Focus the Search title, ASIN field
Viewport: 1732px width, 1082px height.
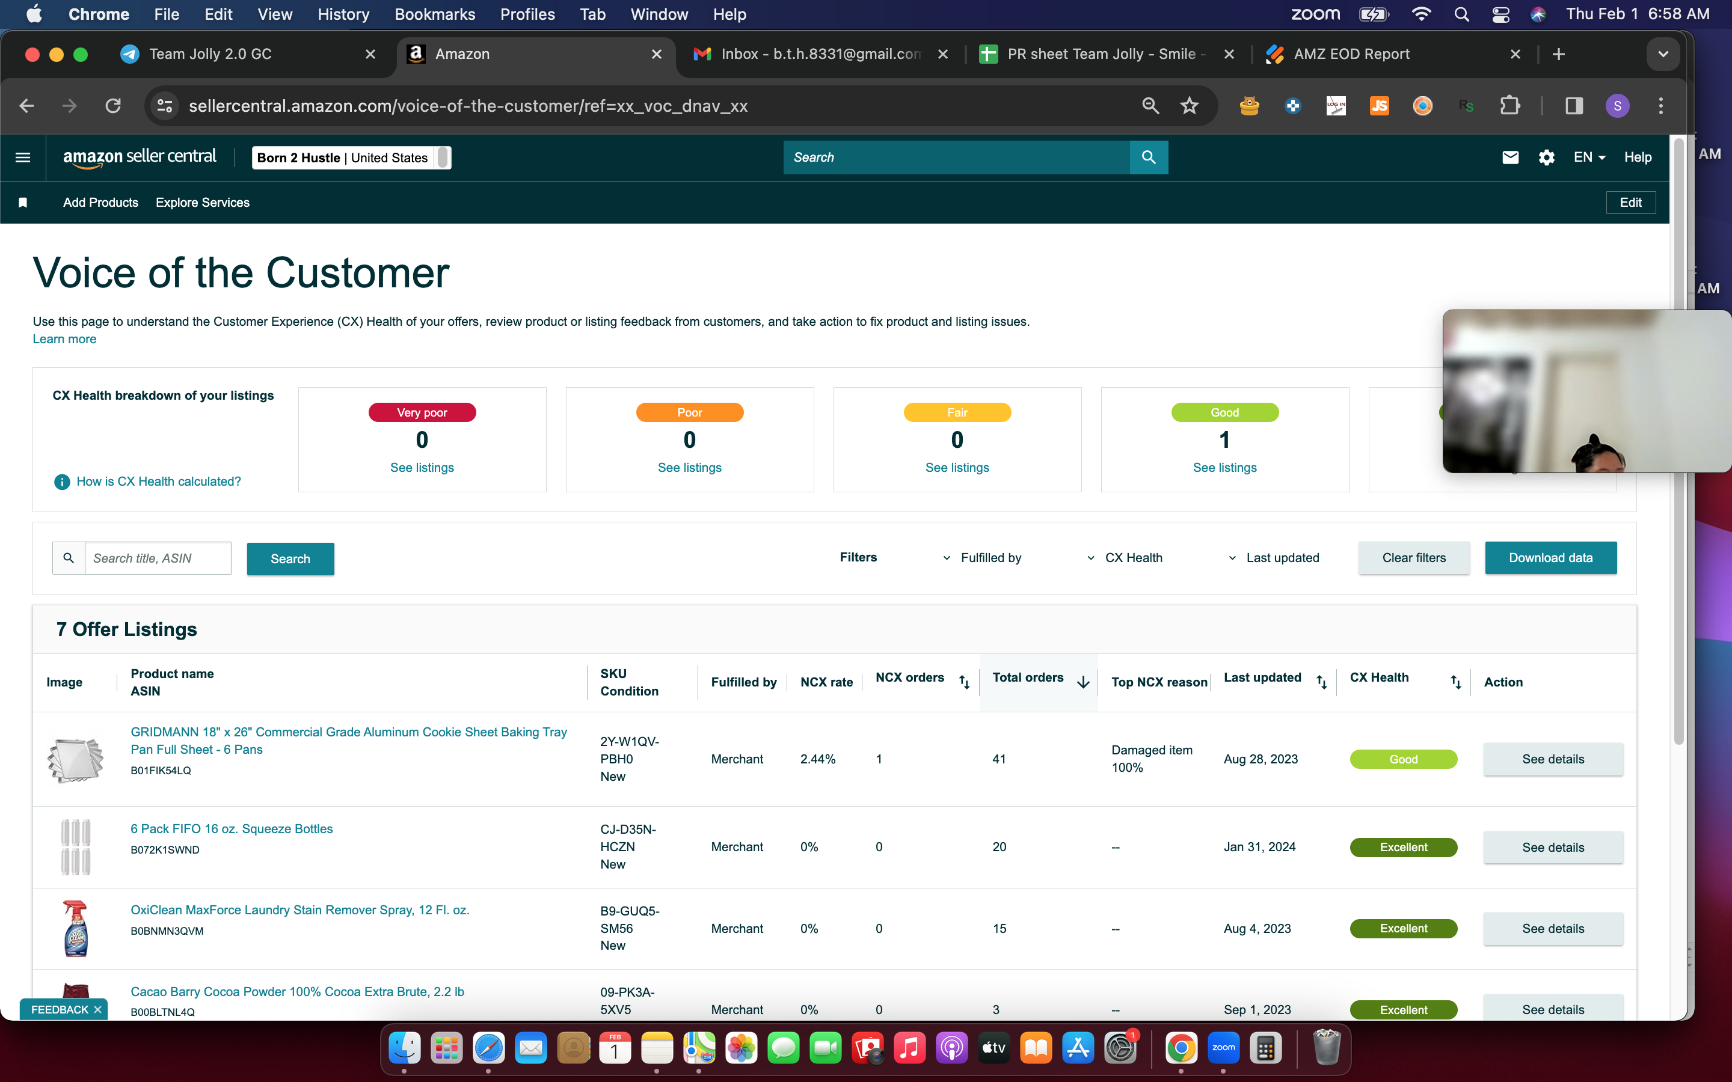158,558
